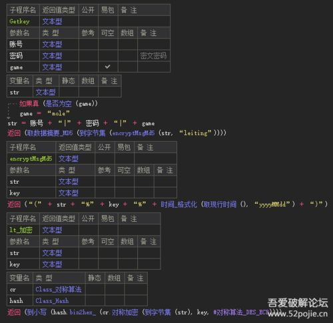
Task: Select the hash variable name cell
Action: click(x=20, y=301)
